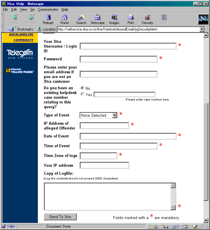Click the My Netscape toolbar icon

point(98,19)
